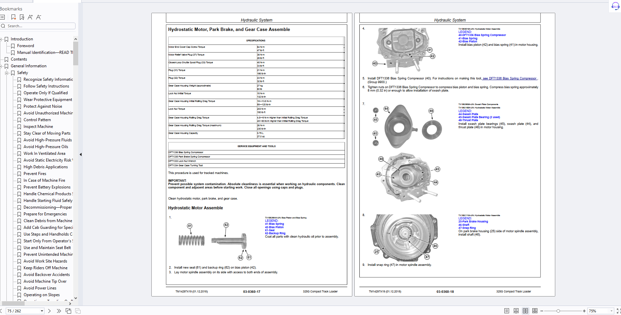Click the find bookmark icon

pyautogui.click(x=22, y=17)
